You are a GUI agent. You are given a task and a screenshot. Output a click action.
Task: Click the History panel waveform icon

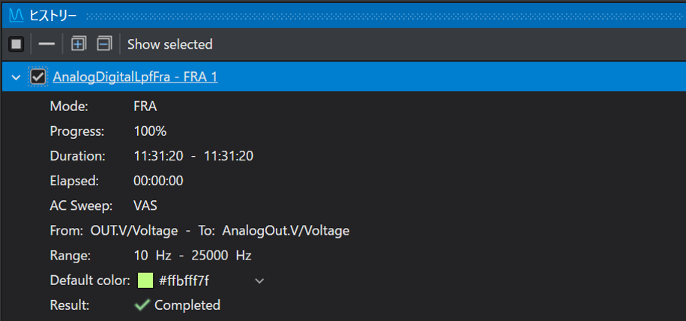point(16,16)
